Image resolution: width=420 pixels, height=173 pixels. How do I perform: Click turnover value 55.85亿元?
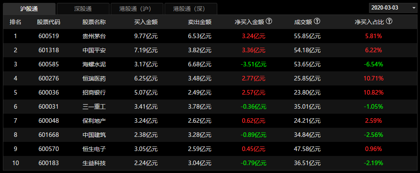pos(307,36)
